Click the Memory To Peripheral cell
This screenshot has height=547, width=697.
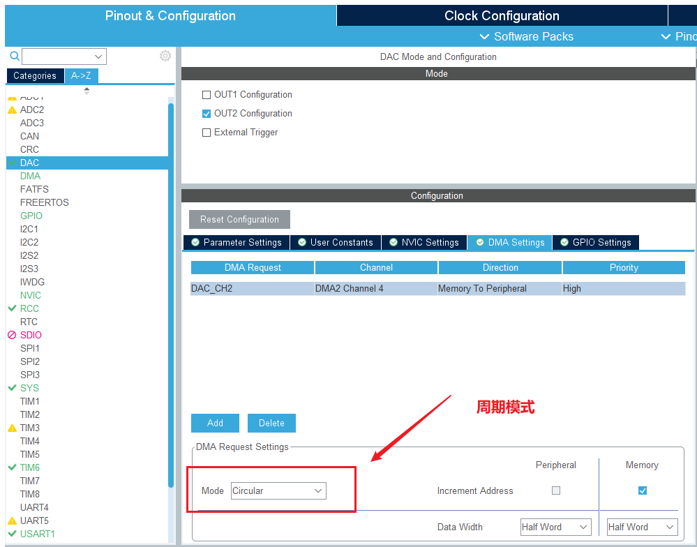click(x=500, y=288)
